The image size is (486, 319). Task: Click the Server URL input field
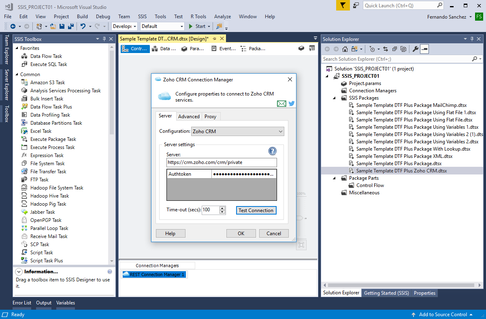point(222,162)
